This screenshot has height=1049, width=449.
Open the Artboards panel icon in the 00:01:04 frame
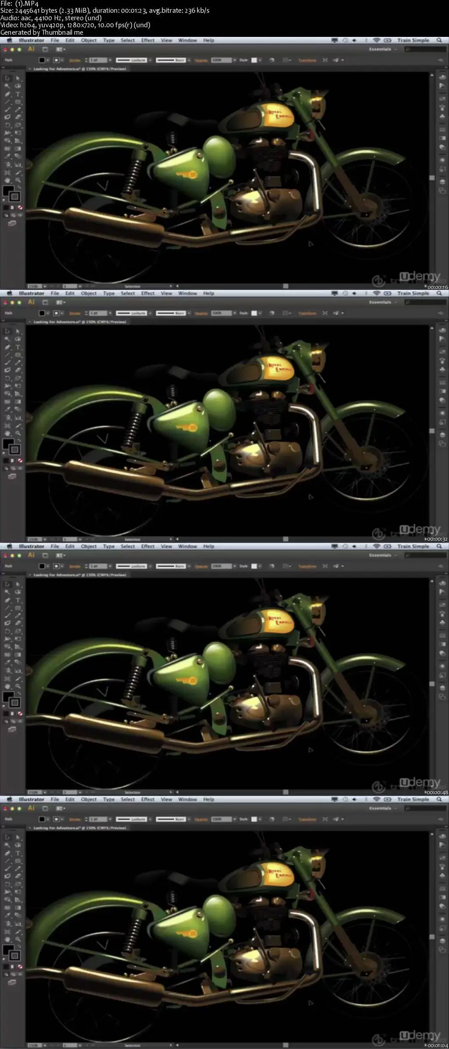(x=442, y=950)
